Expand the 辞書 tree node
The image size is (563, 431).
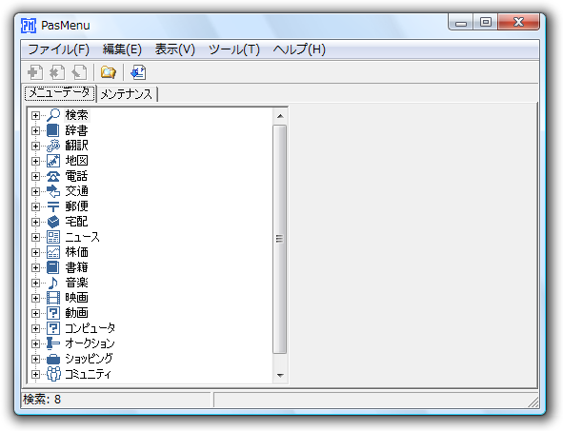click(35, 130)
